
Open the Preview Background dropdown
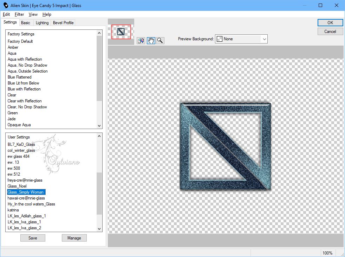241,39
